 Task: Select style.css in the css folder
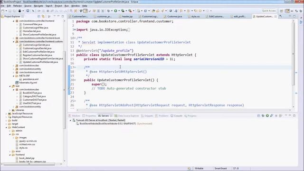pyautogui.click(x=23, y=148)
